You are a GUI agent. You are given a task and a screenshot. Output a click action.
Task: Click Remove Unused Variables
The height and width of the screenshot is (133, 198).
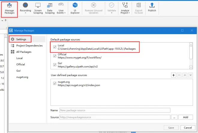[x=94, y=8]
